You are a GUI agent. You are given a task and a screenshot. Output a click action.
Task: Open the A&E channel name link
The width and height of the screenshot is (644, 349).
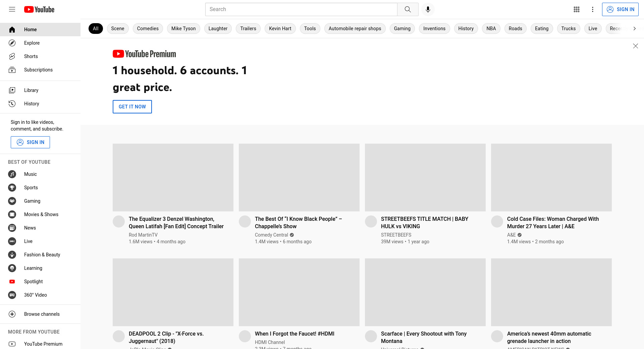coord(512,235)
